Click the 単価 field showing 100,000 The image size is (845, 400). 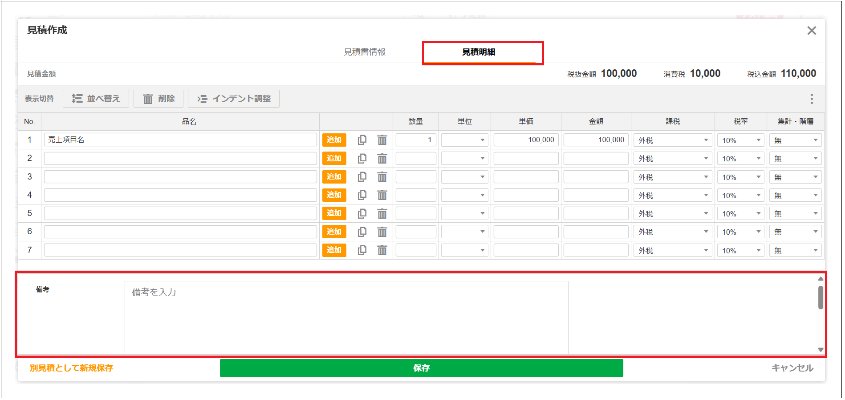pyautogui.click(x=526, y=140)
